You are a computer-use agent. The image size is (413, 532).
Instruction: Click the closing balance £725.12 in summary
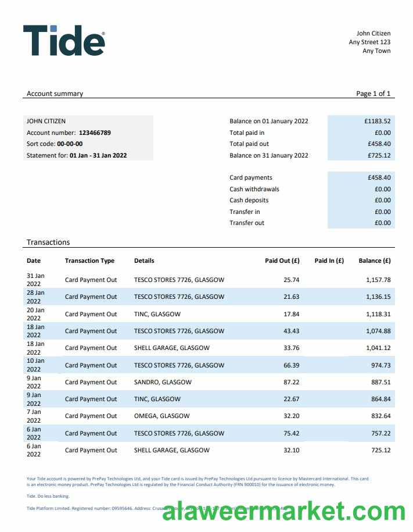coord(377,155)
